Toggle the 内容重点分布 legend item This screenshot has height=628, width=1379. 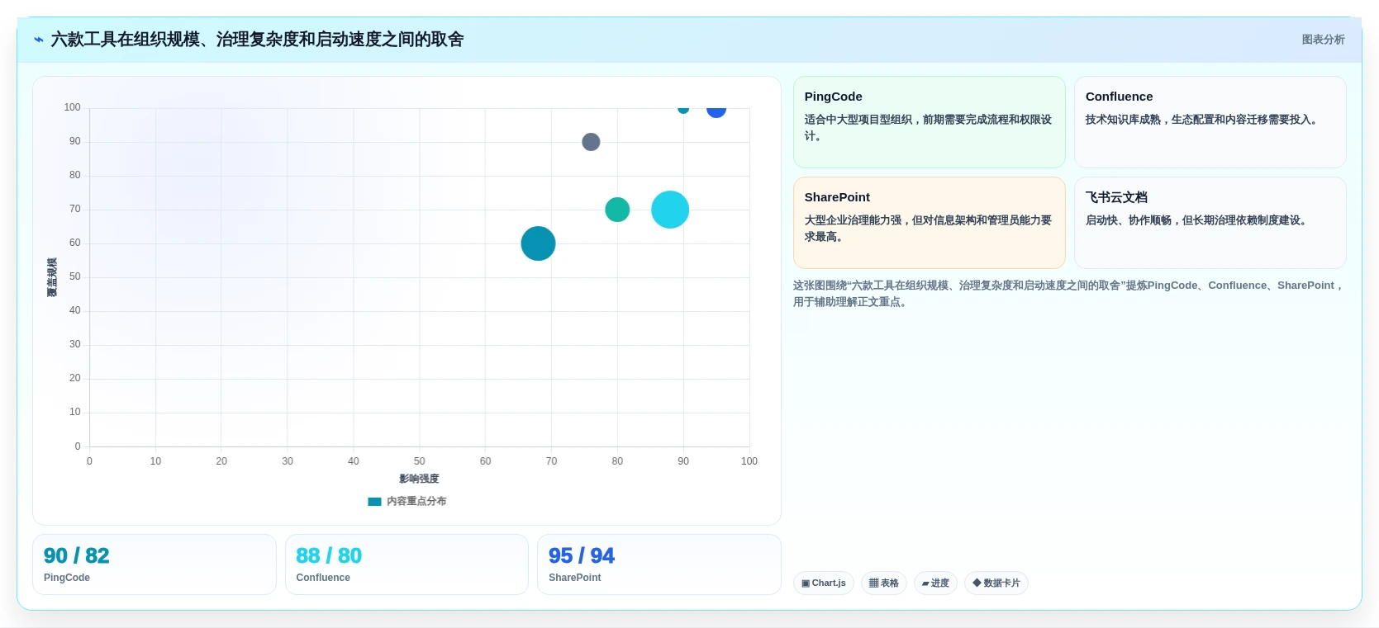pos(407,501)
